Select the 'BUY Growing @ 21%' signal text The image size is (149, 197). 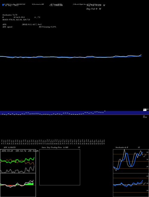tap(47, 27)
